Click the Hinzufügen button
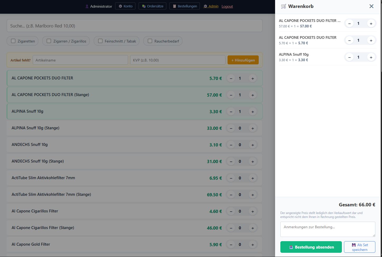This screenshot has height=257, width=382. pyautogui.click(x=243, y=60)
